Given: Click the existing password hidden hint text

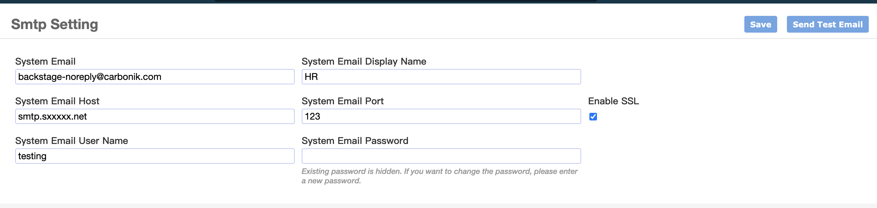Looking at the screenshot, I should coord(439,176).
